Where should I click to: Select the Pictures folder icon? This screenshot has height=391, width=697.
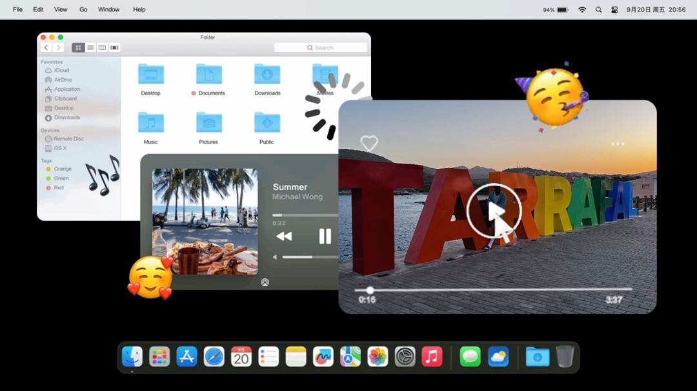point(209,123)
